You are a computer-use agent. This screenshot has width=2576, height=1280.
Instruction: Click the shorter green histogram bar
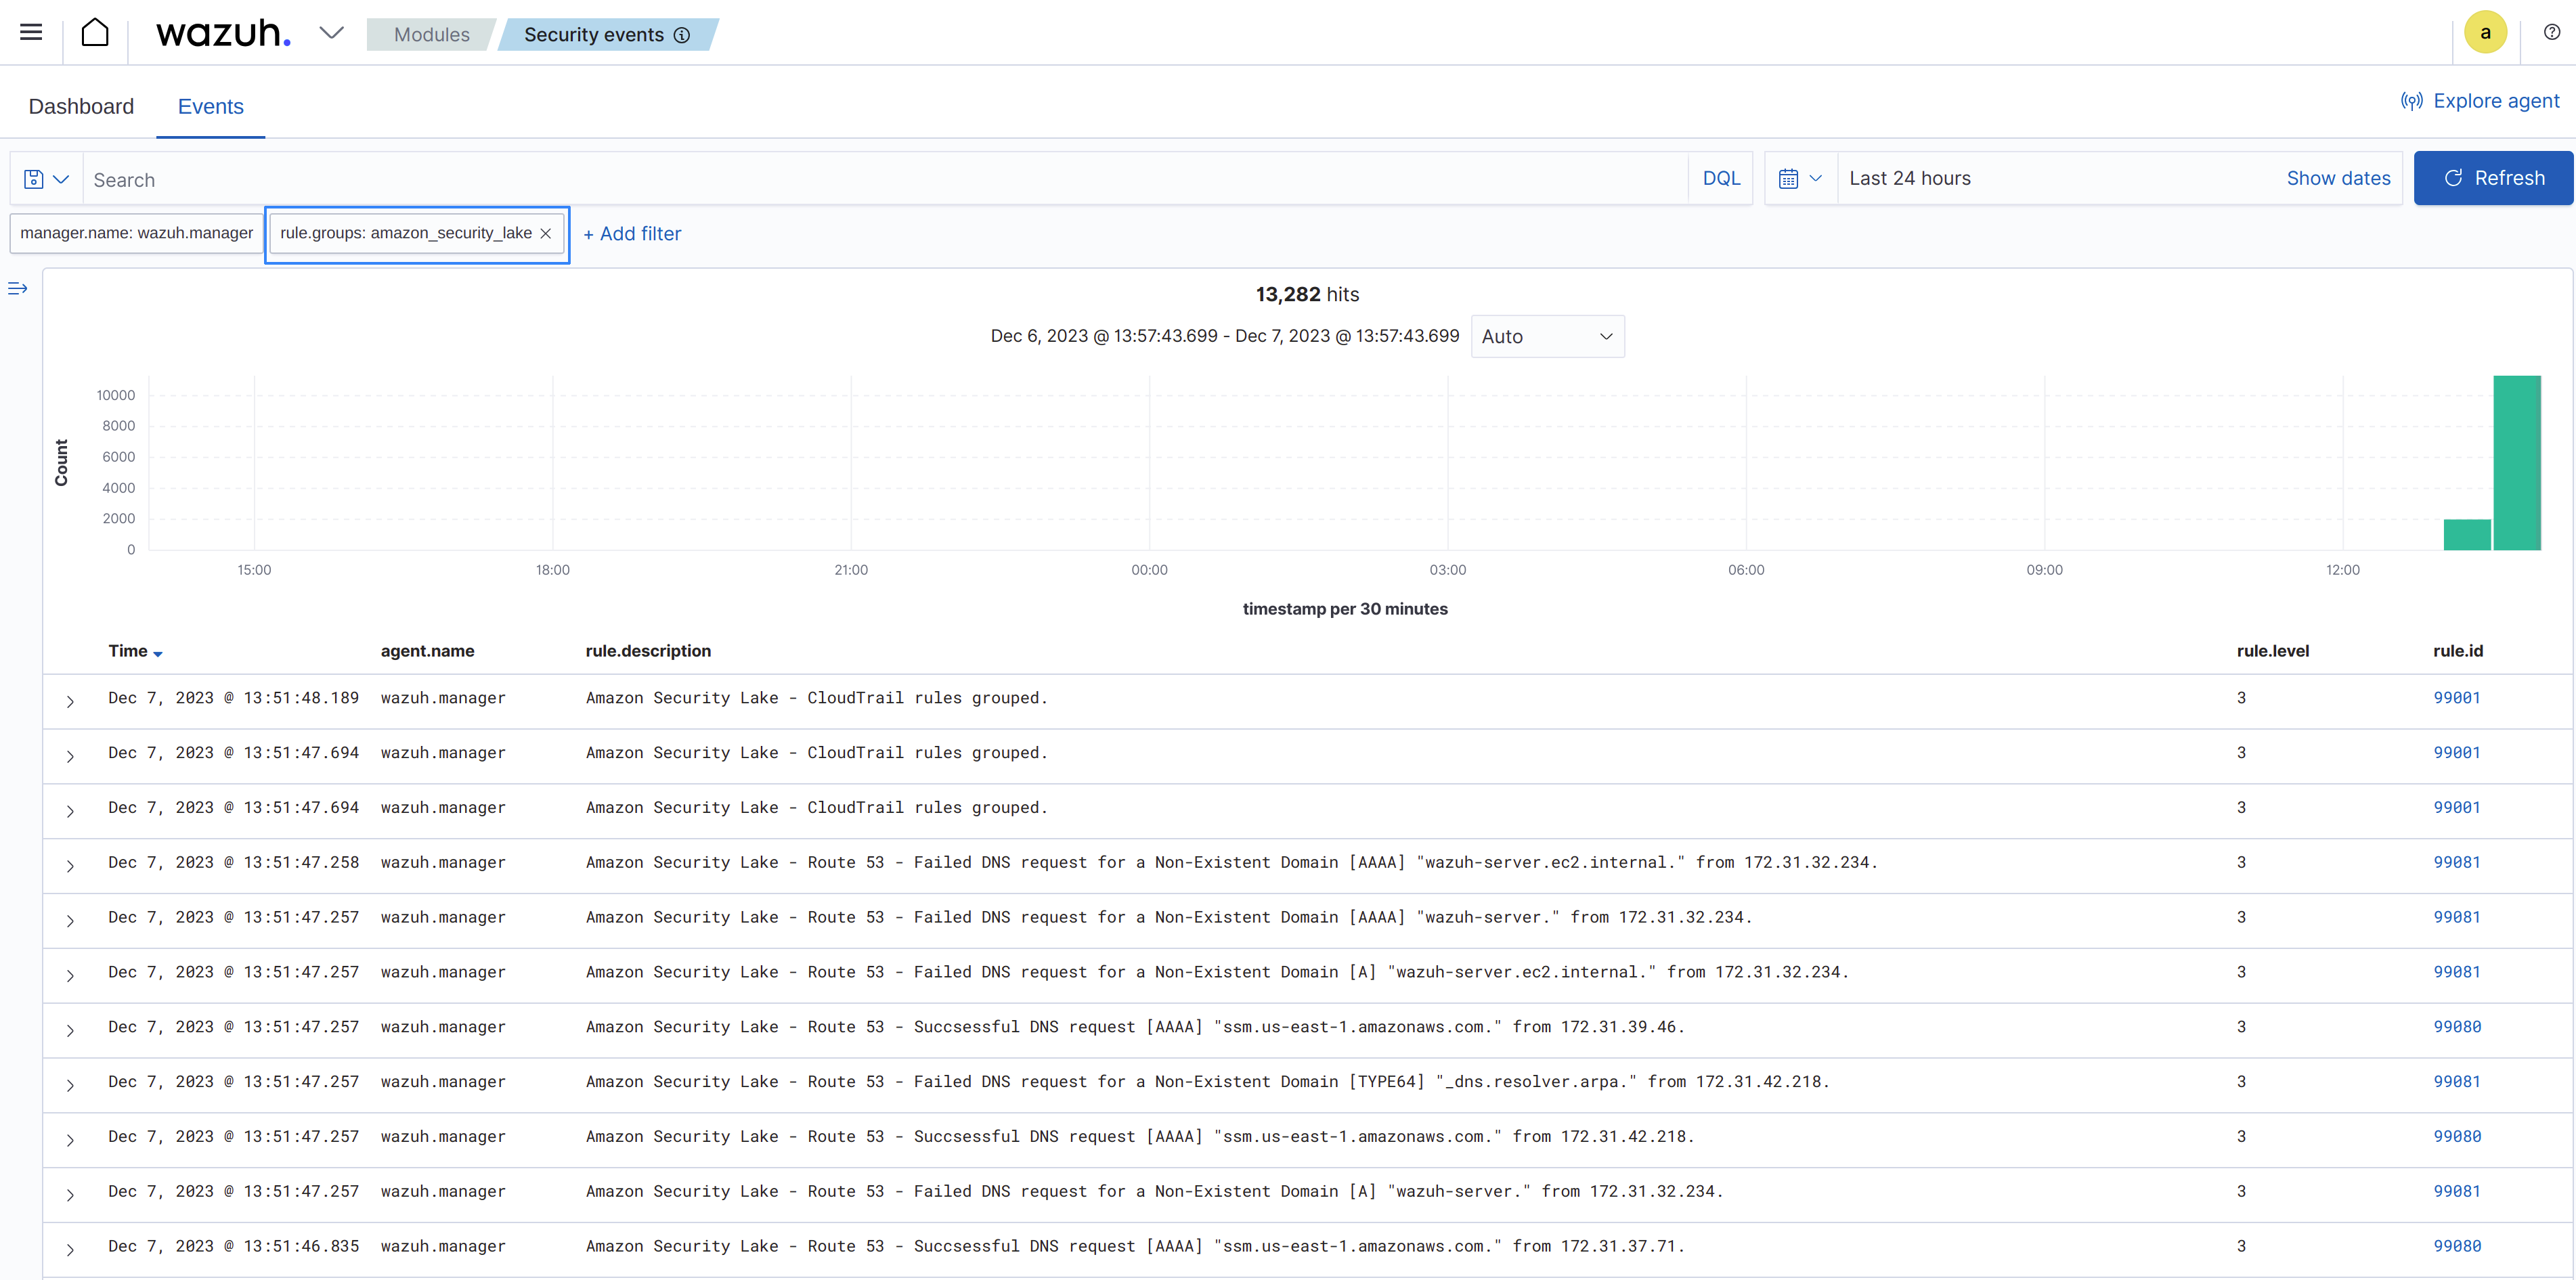[2466, 535]
